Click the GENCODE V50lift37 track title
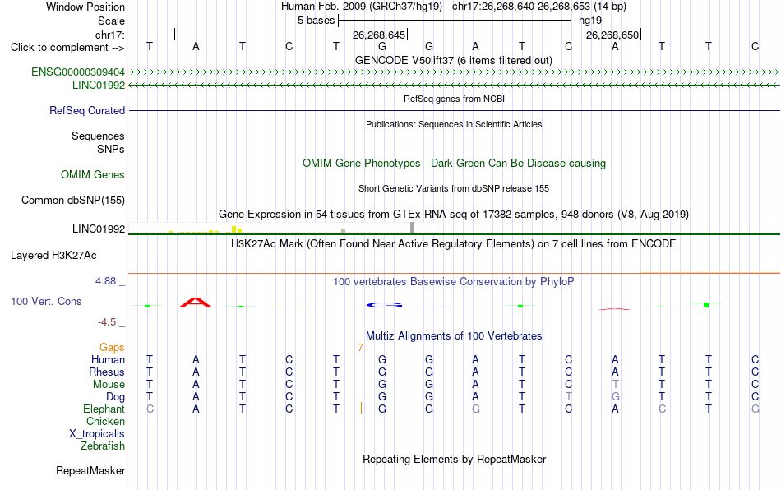 pos(453,60)
